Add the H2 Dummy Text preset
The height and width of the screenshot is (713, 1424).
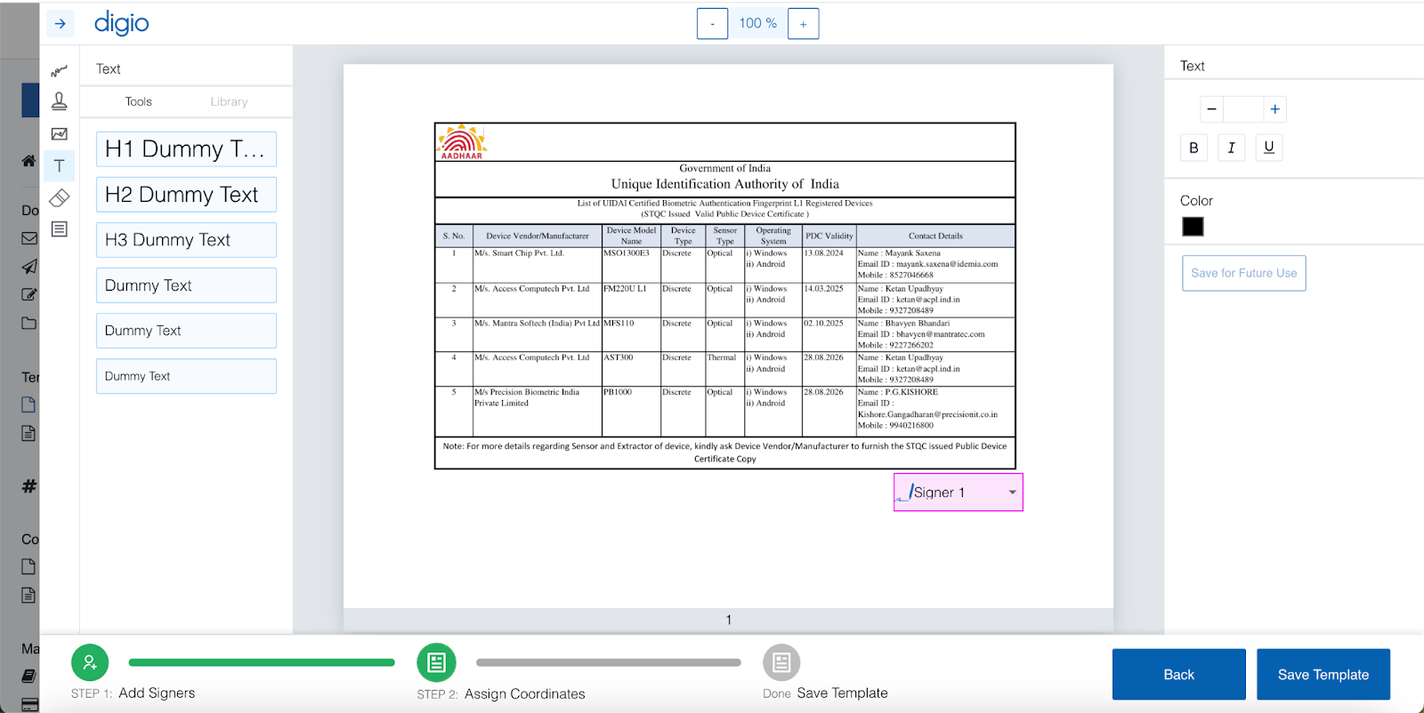186,195
